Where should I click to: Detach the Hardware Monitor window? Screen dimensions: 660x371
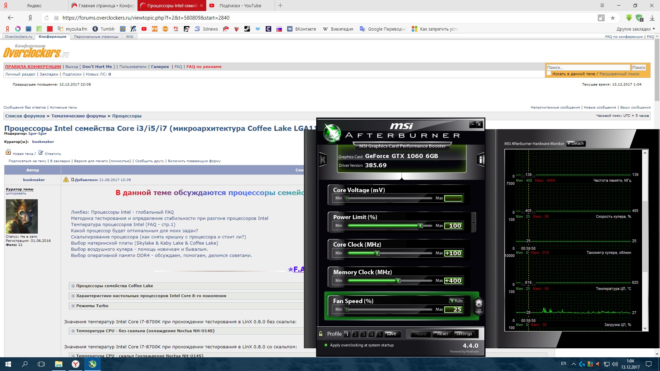[576, 144]
